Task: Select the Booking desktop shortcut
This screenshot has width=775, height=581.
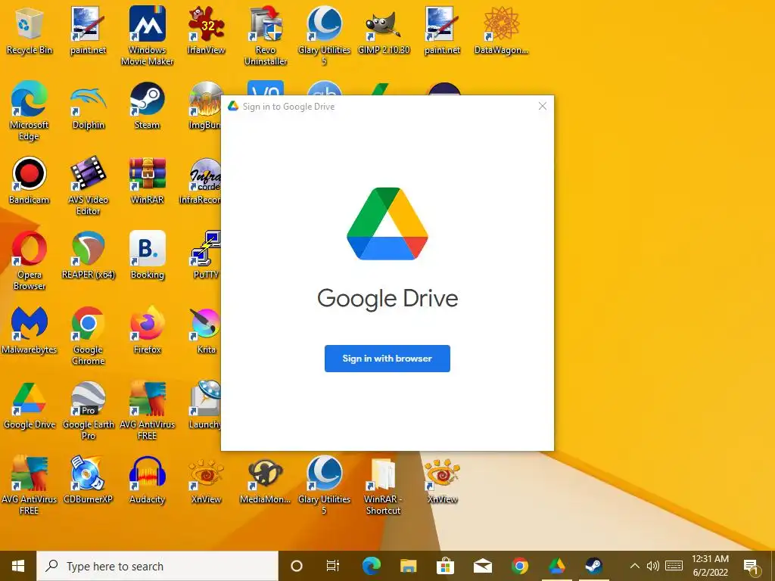Action: (148, 256)
